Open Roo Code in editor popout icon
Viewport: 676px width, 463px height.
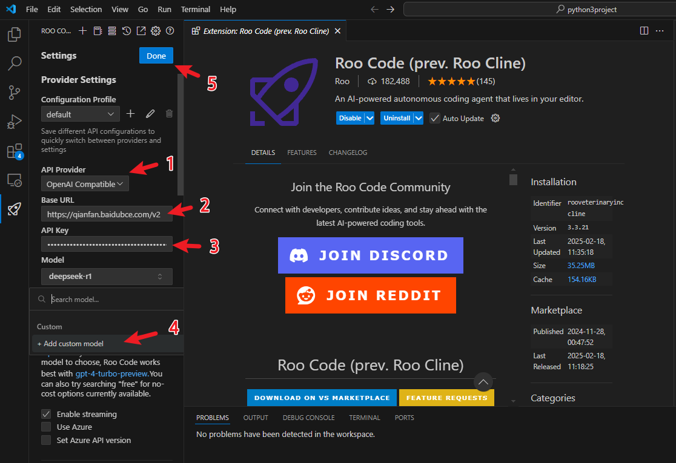tap(141, 31)
